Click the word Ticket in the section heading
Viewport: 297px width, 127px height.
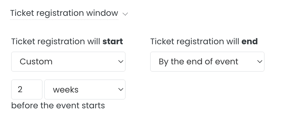pyautogui.click(x=22, y=13)
